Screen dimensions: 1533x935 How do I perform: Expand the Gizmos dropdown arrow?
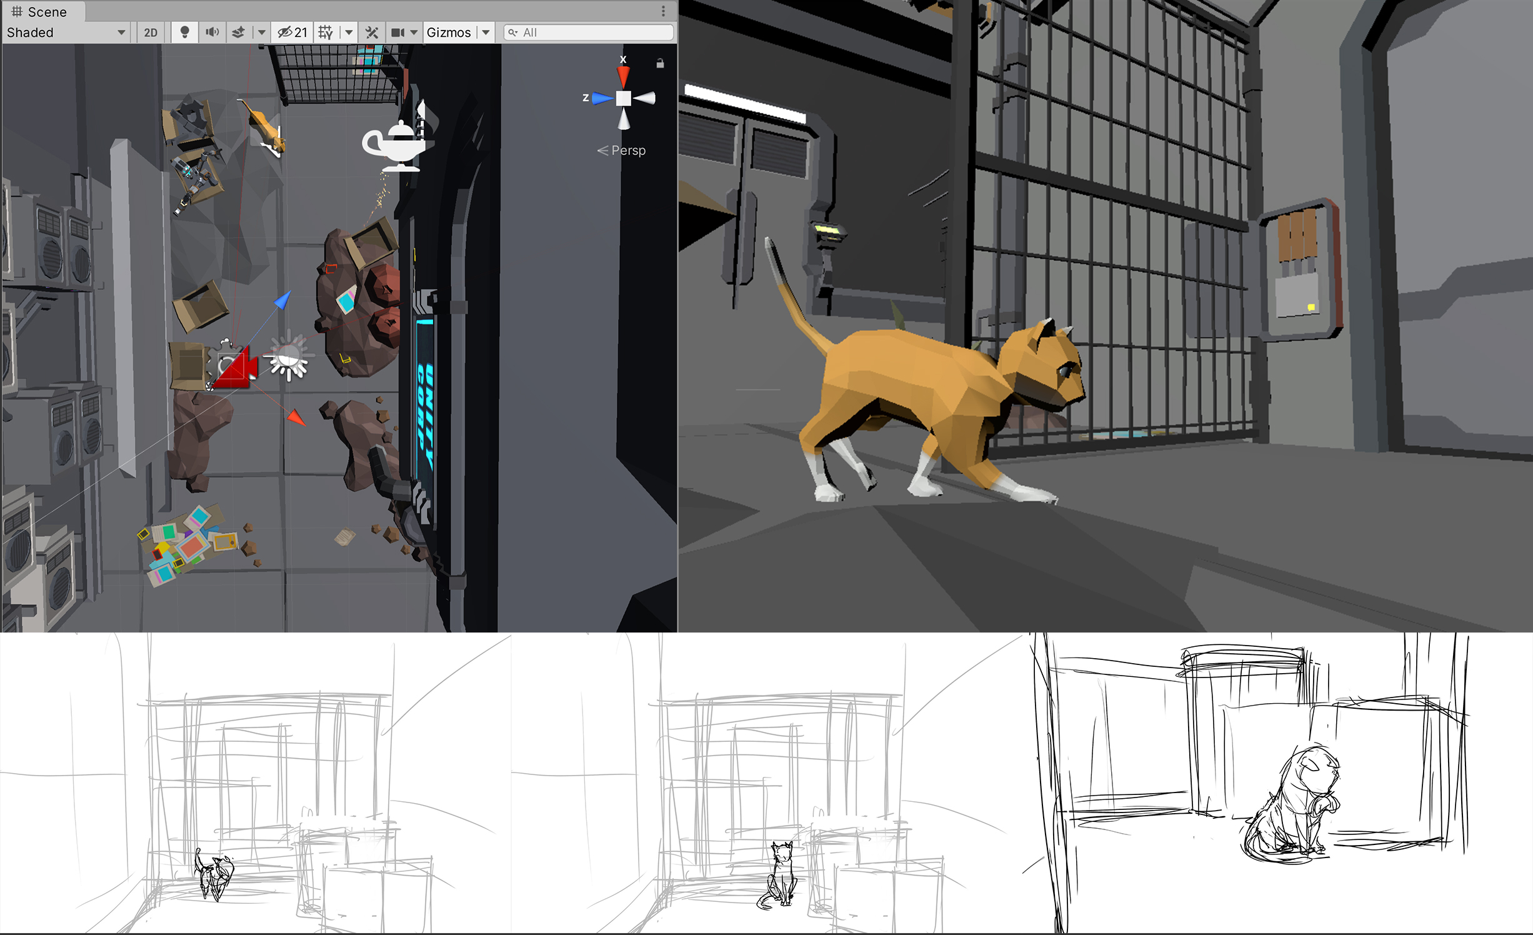(486, 32)
